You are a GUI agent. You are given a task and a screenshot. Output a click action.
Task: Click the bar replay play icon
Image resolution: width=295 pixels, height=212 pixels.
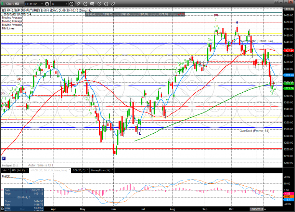99,4
